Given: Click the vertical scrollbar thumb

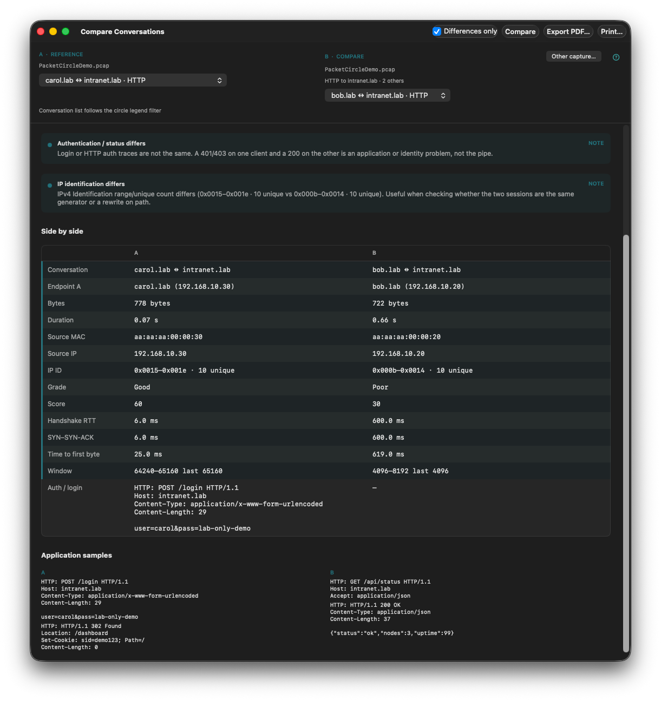Looking at the screenshot, I should click(626, 444).
